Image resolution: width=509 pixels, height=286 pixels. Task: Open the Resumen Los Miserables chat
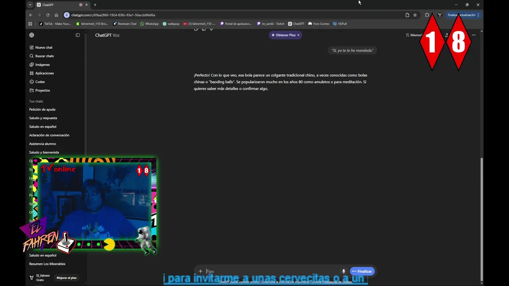[x=47, y=264]
